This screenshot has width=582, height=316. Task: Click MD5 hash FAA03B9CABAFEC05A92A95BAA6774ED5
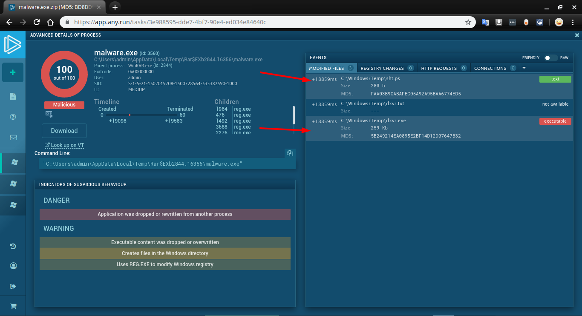pos(416,94)
